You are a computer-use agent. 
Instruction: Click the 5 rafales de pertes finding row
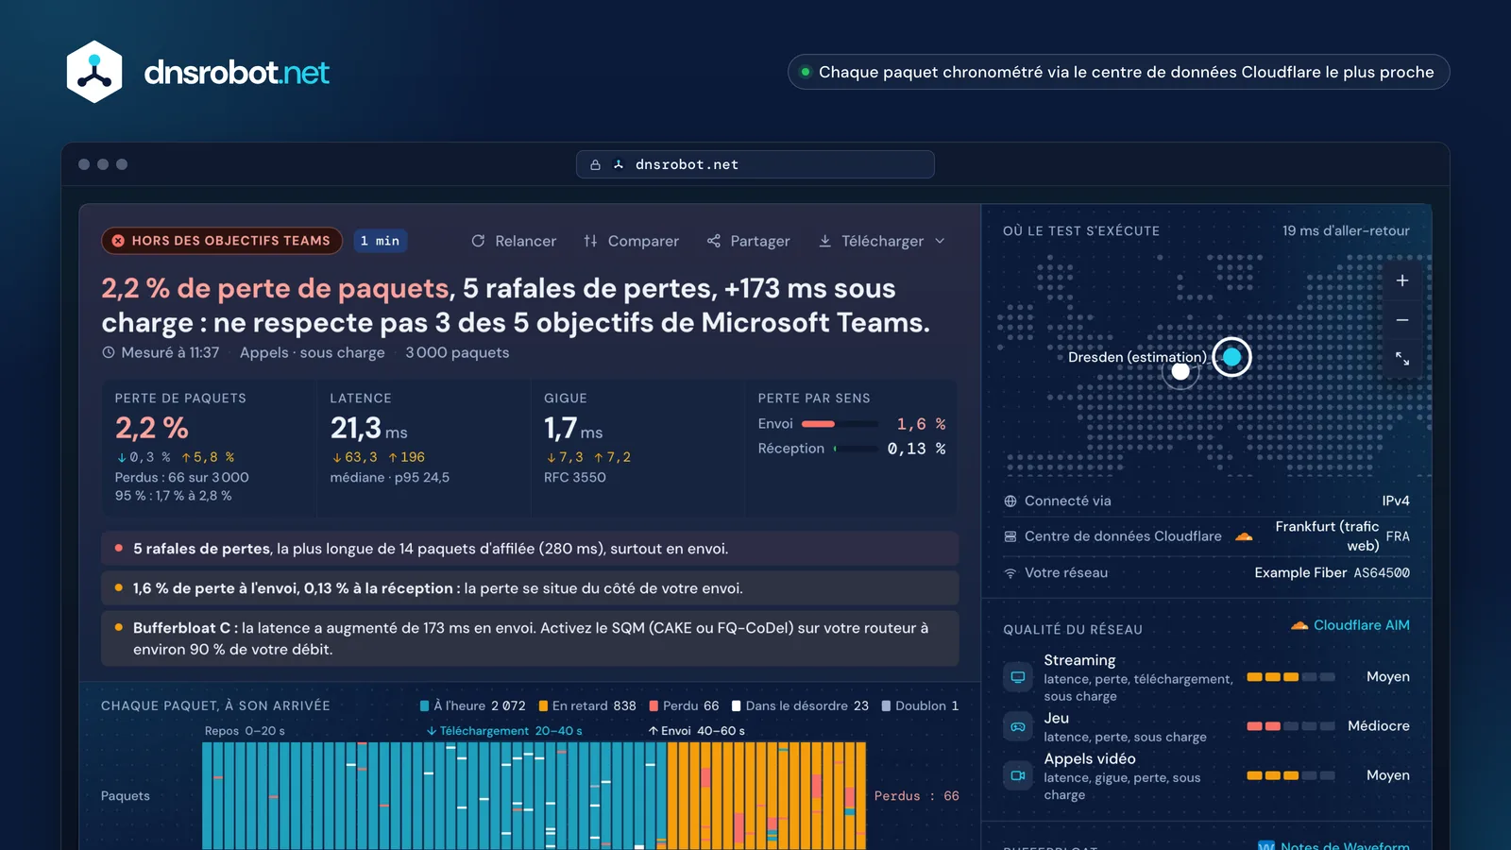click(530, 549)
